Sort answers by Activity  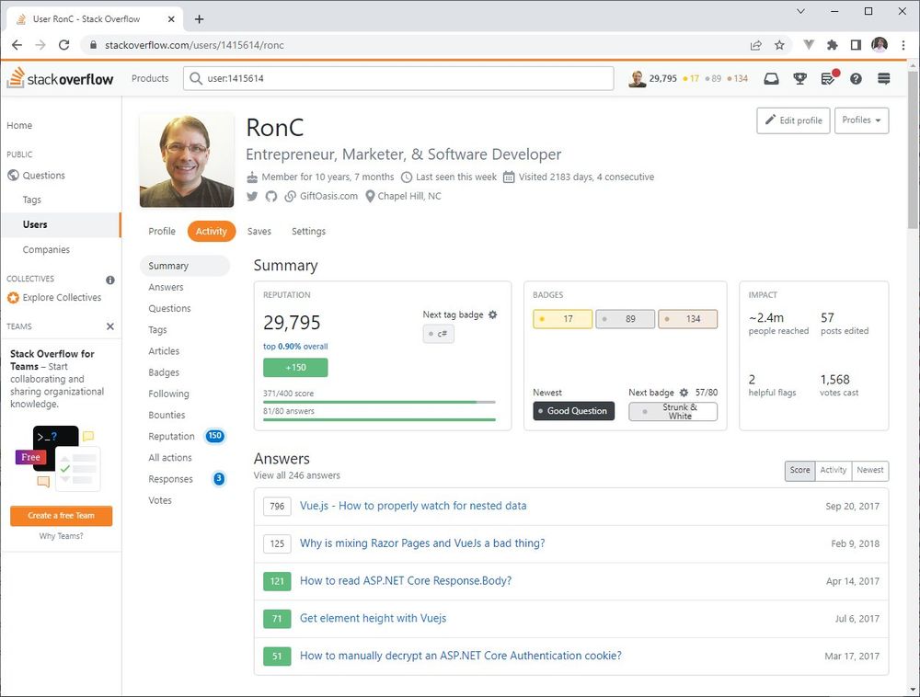(x=834, y=470)
